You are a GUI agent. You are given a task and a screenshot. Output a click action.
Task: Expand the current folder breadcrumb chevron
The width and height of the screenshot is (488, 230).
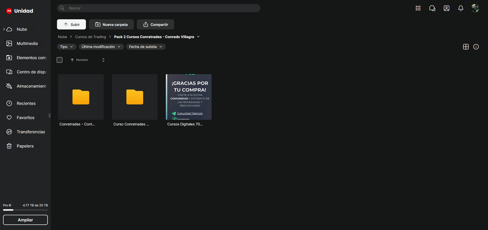pos(198,37)
